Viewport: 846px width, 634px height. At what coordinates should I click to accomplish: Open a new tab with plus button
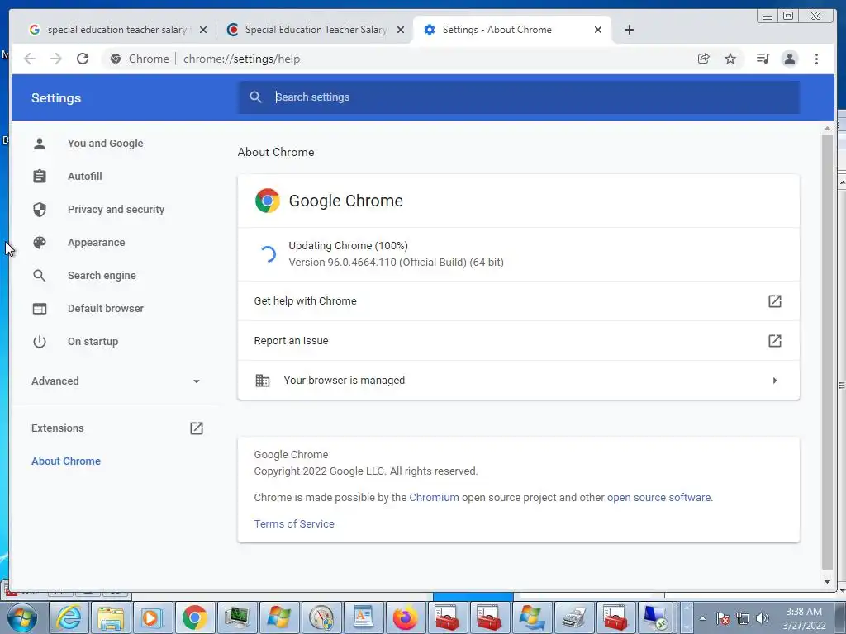click(629, 30)
